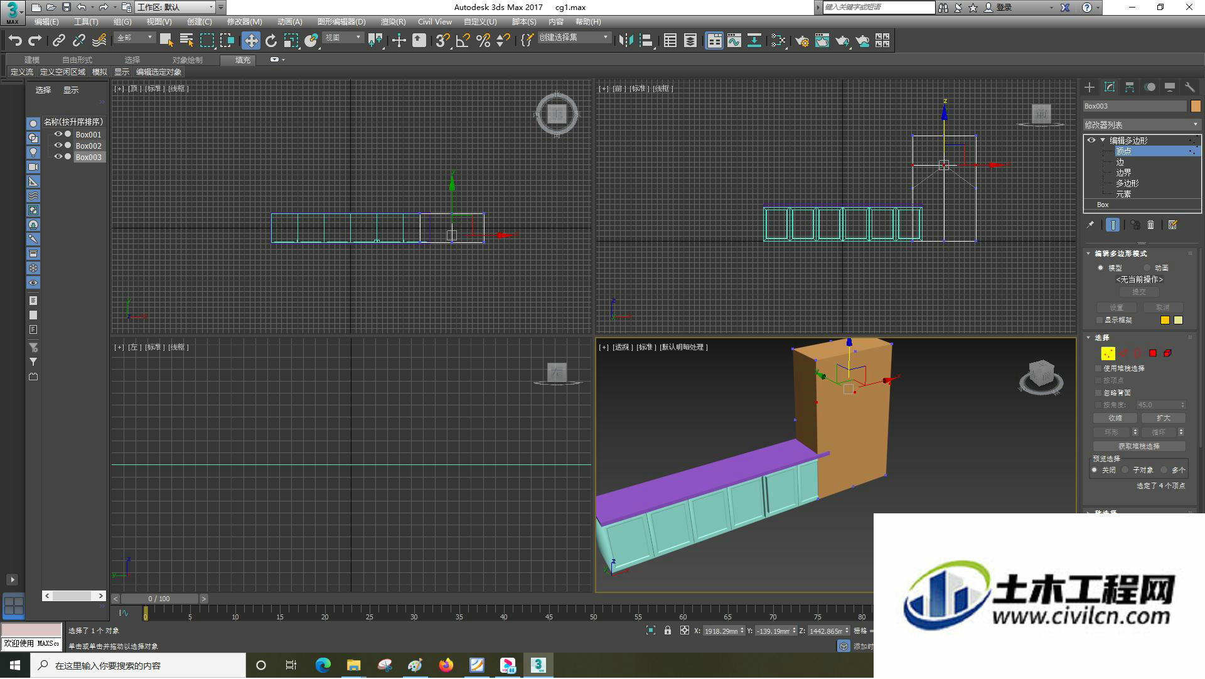
Task: Open the Civil View menu
Action: 434,22
